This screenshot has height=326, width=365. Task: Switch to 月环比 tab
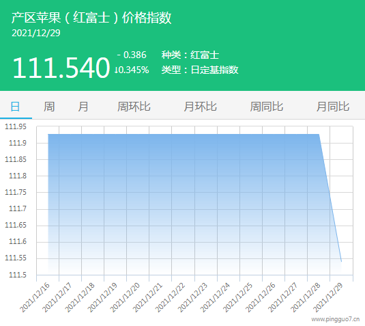pyautogui.click(x=200, y=107)
